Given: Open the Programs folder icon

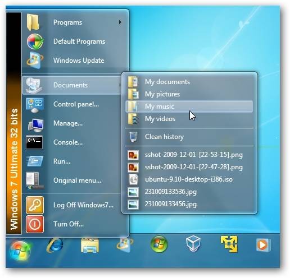Looking at the screenshot, I should point(33,22).
